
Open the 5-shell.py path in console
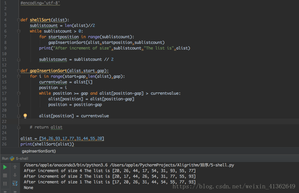pyautogui.click(x=172, y=165)
